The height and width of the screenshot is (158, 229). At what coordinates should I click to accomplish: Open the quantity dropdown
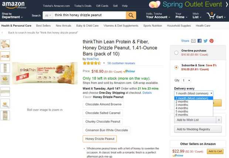click(186, 80)
